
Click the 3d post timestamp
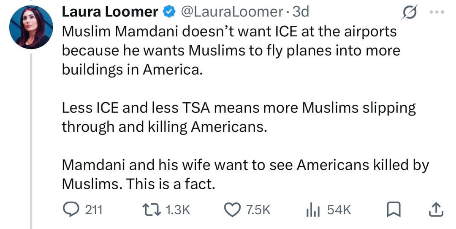pos(301,12)
